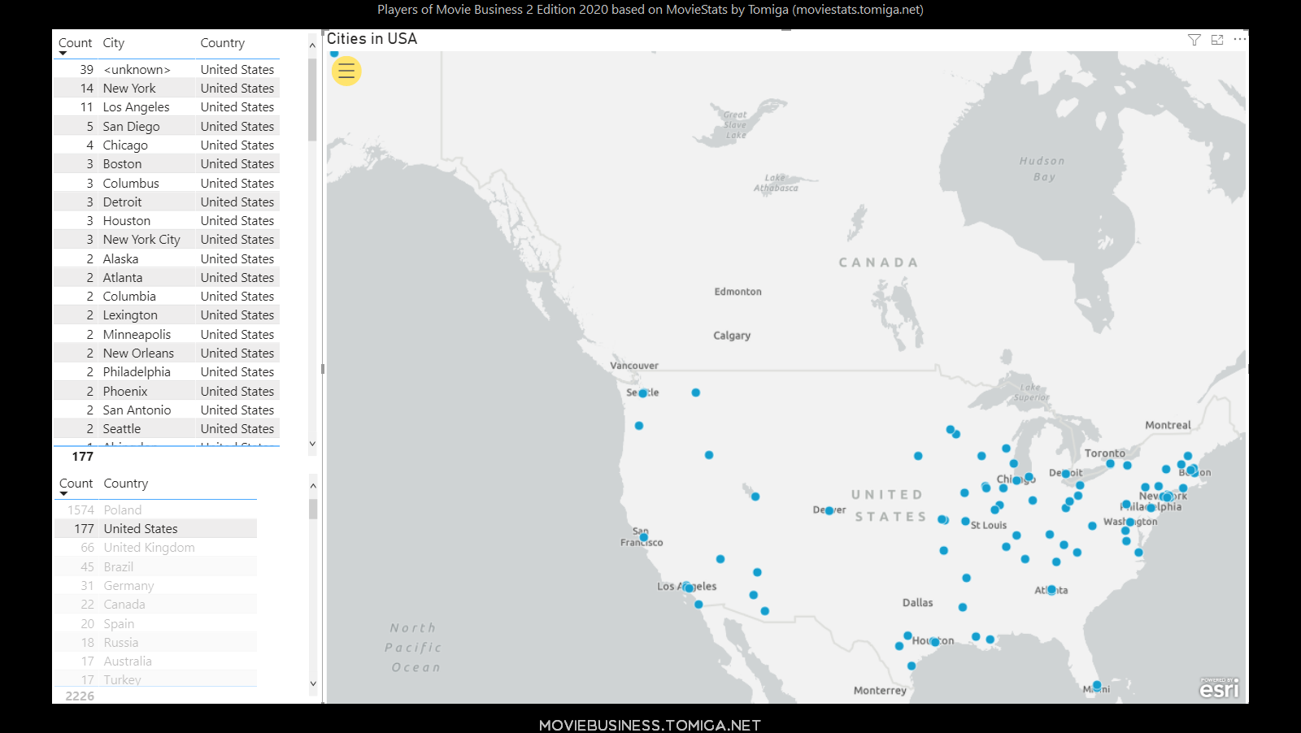Select the United States row in country table
The image size is (1301, 733).
coord(141,529)
